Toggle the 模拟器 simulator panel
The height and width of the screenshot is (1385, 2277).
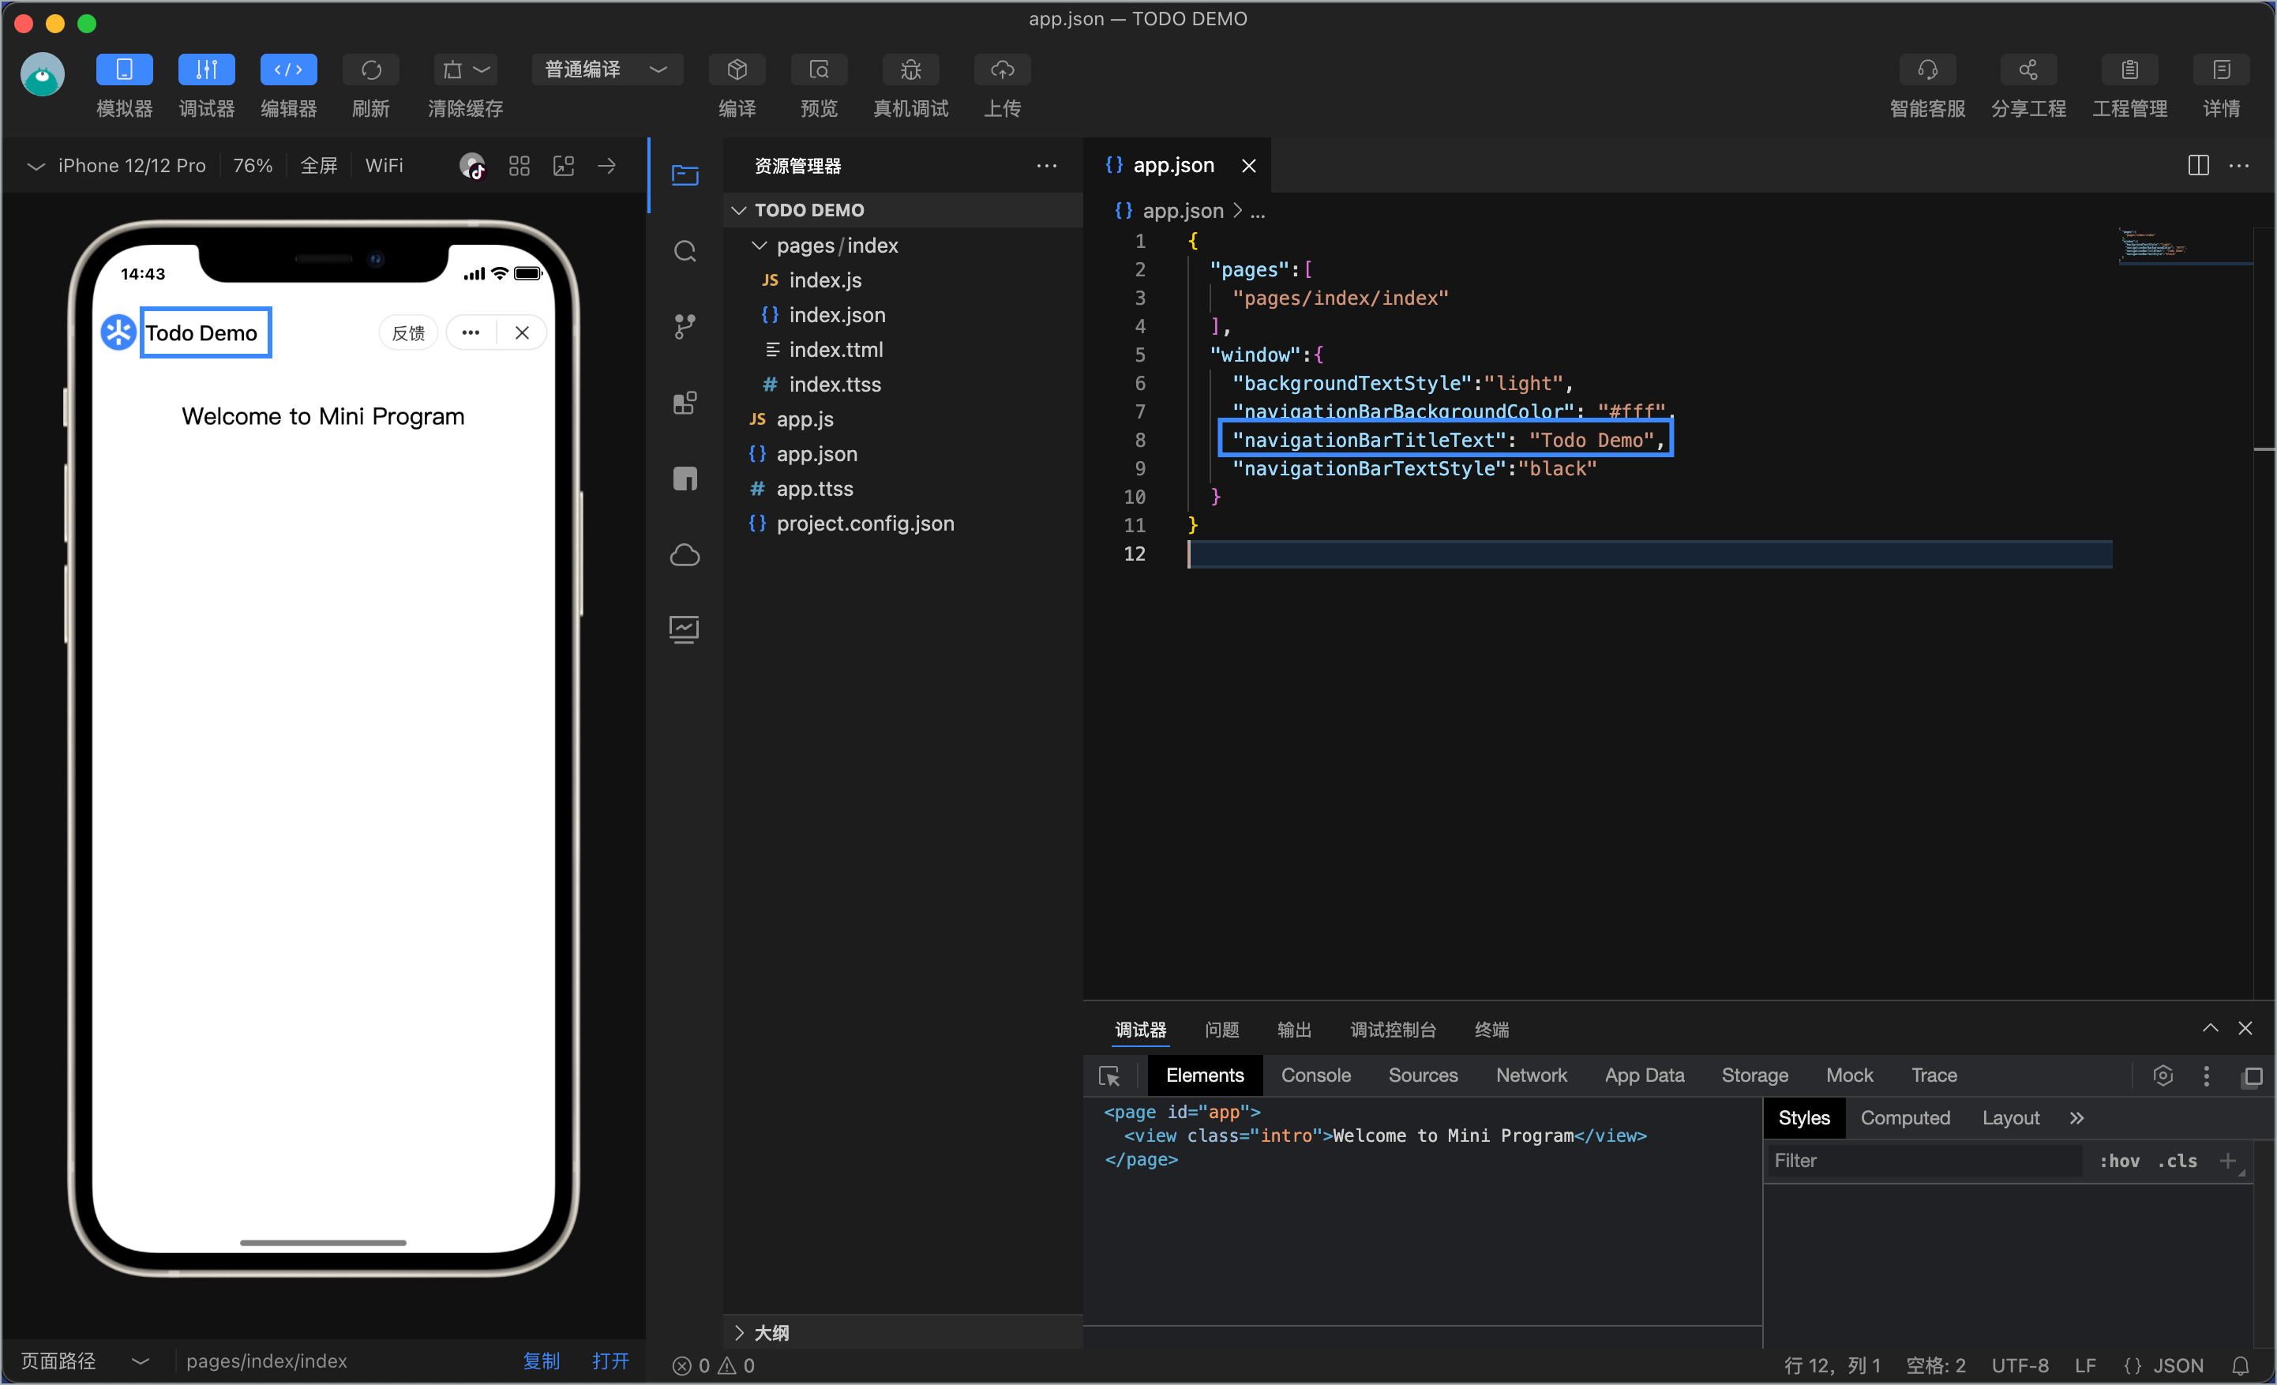click(124, 69)
